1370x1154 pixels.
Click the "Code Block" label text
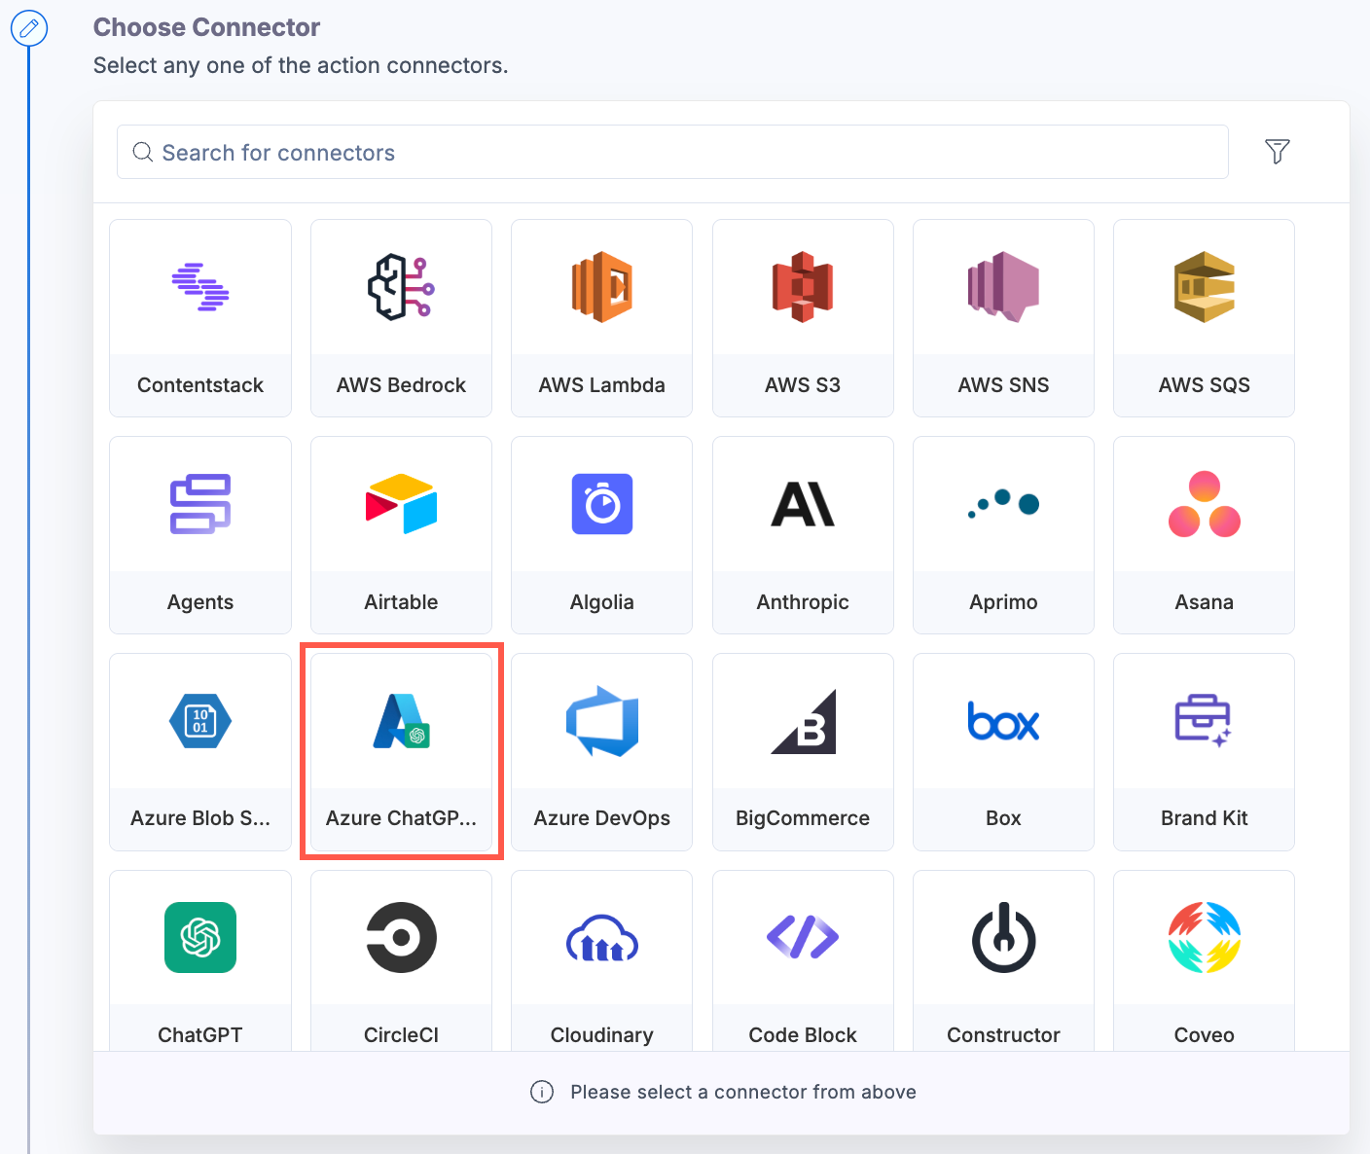(803, 1035)
